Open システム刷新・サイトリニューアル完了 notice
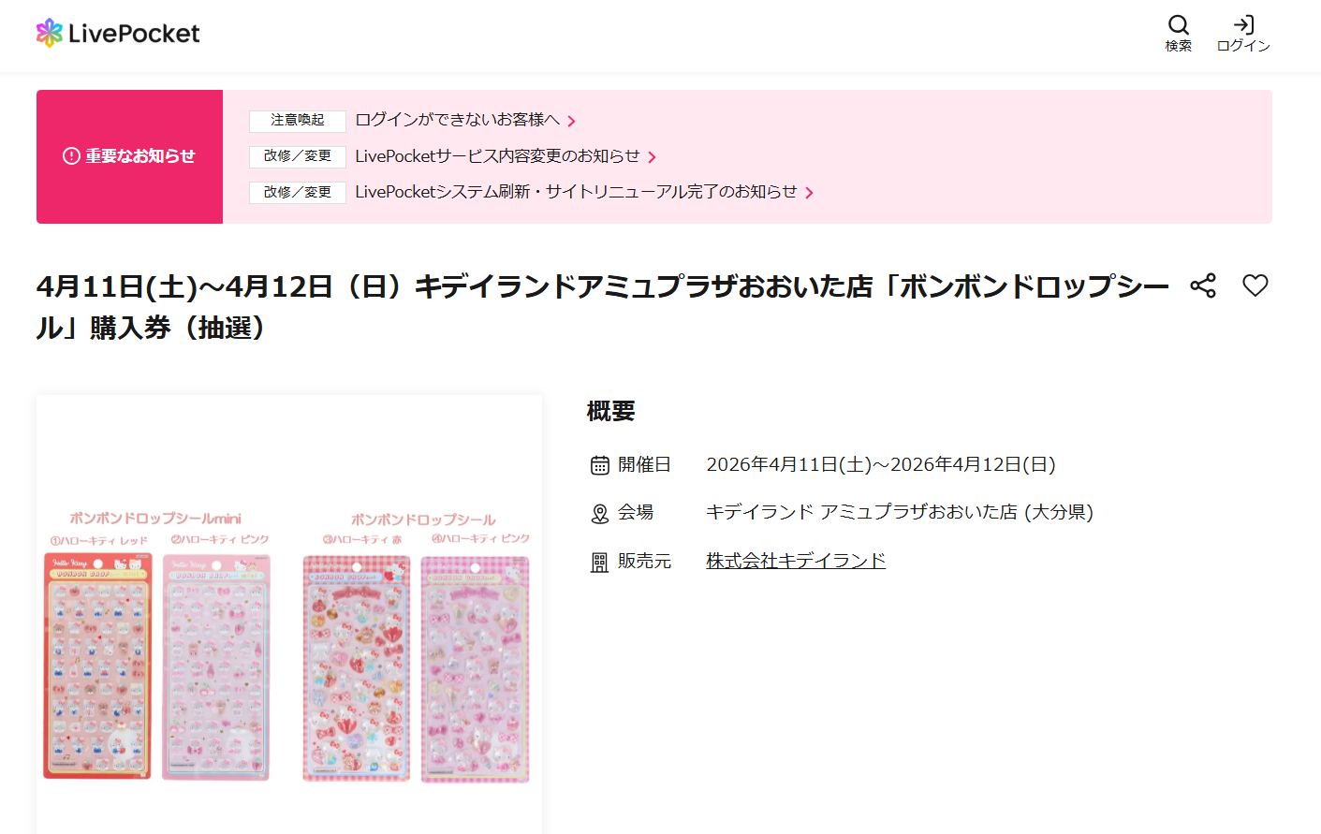 coord(576,192)
